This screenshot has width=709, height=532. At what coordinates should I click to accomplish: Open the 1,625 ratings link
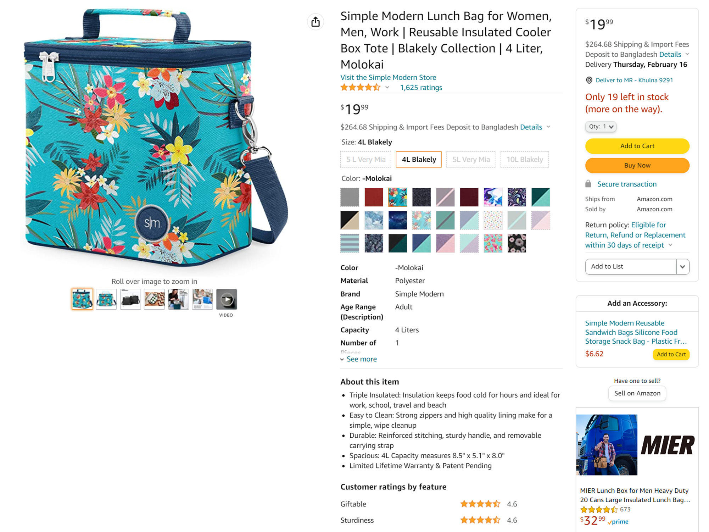(x=421, y=87)
